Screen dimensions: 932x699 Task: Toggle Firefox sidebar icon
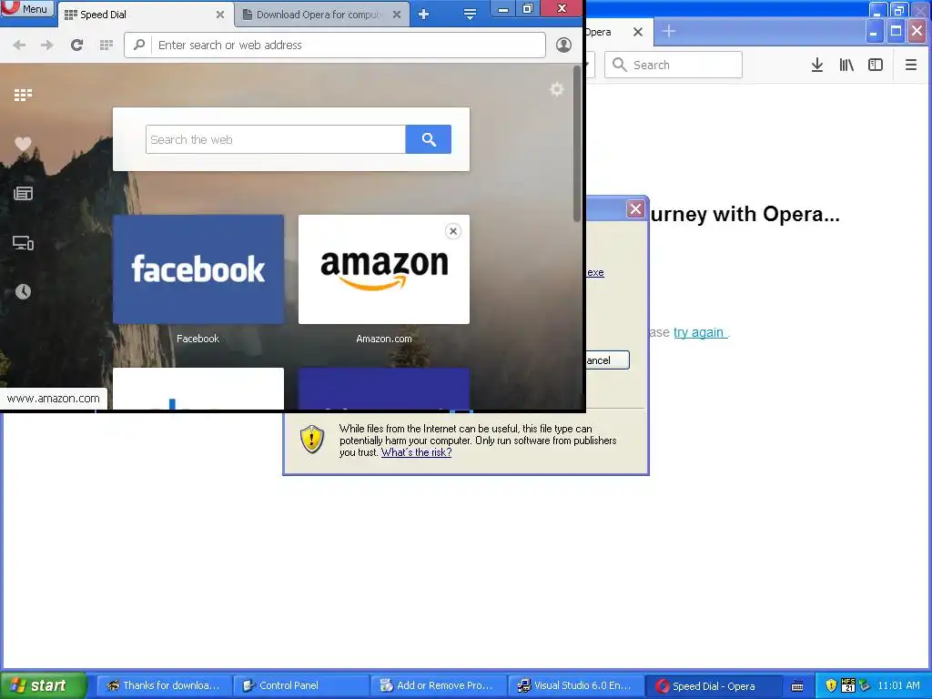[876, 65]
